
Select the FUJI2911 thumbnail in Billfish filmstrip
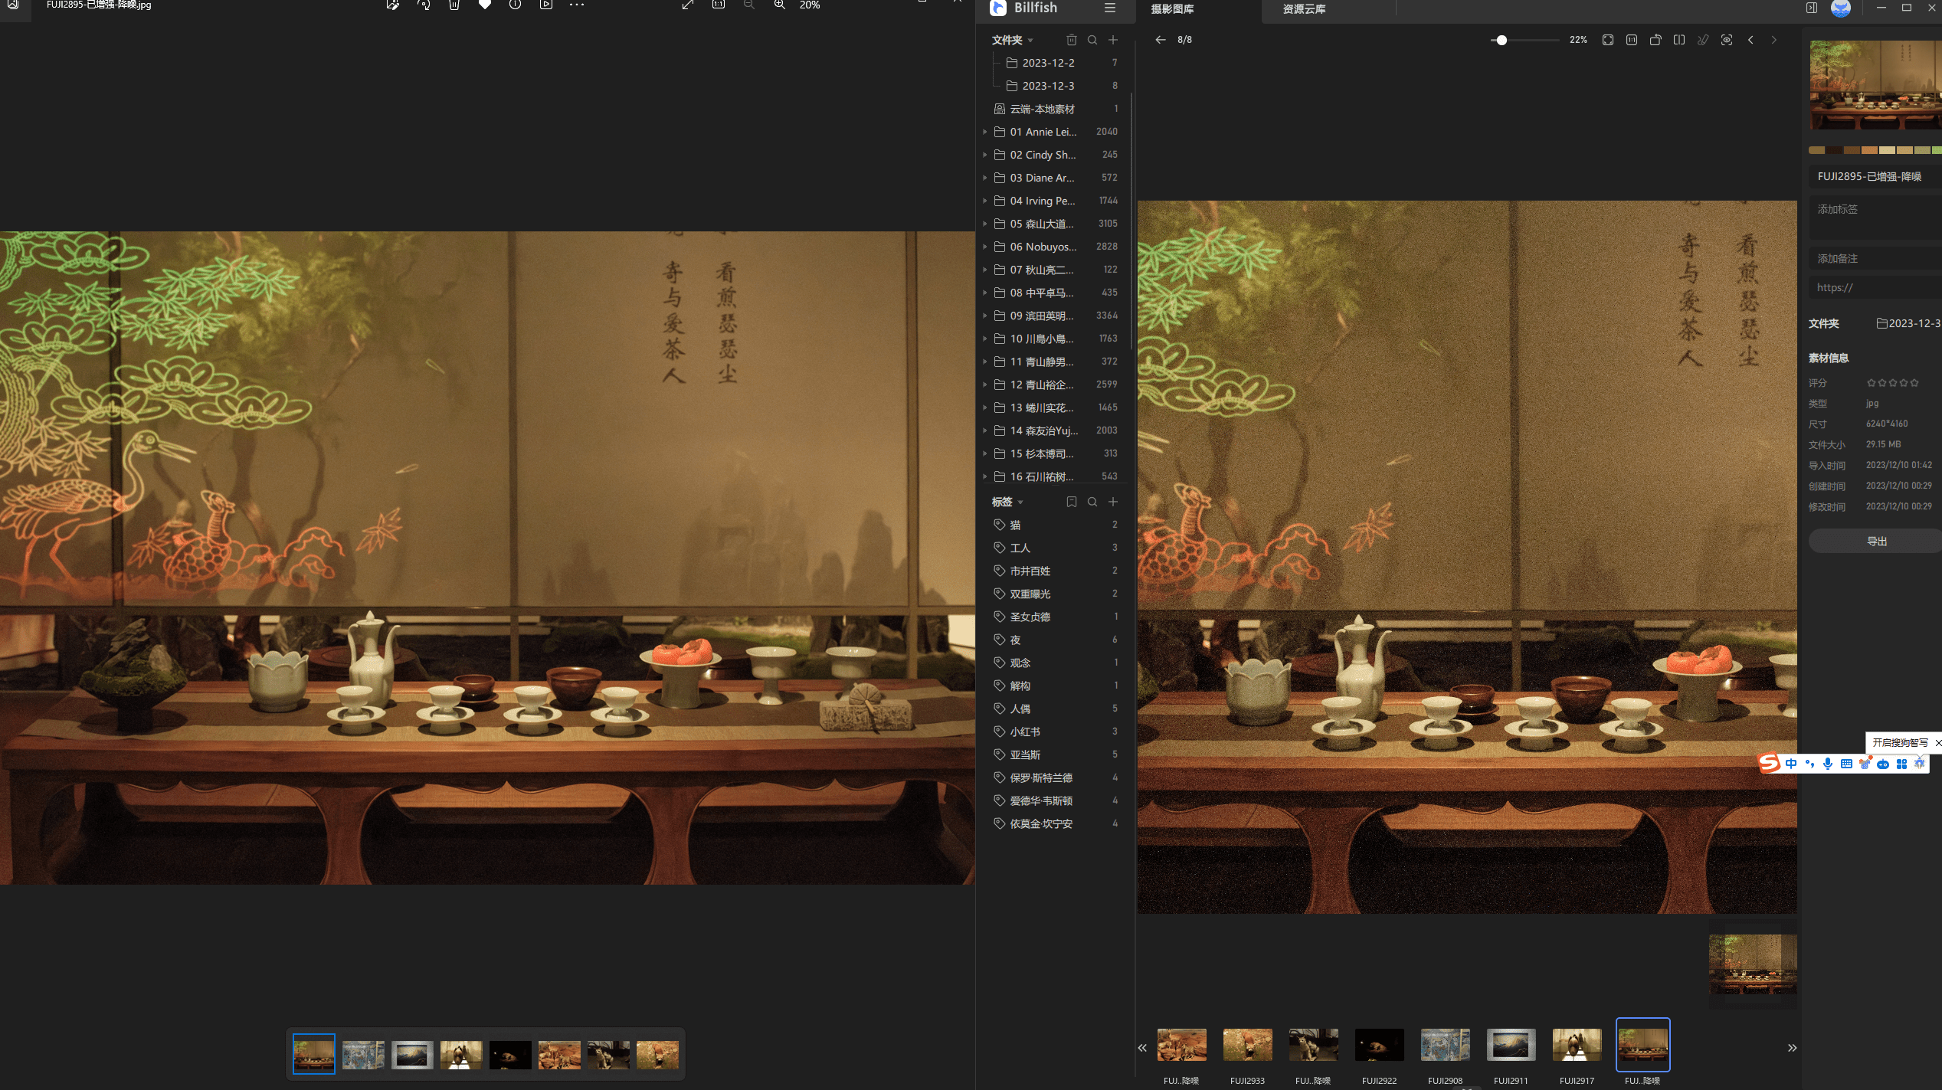pos(1511,1045)
